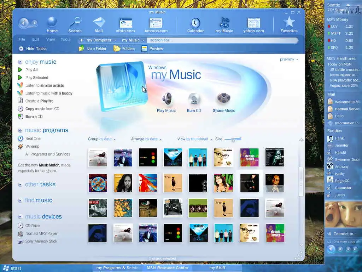
Task: Click the Play Selected link
Action: tap(37, 78)
